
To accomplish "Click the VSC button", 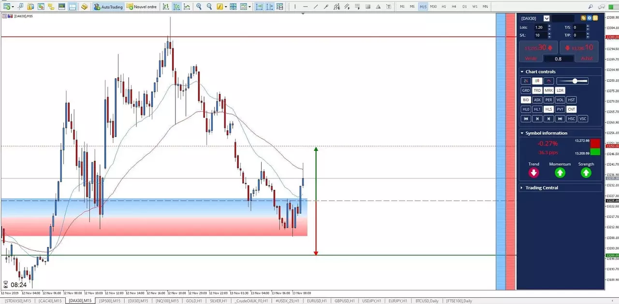I will pos(583,119).
